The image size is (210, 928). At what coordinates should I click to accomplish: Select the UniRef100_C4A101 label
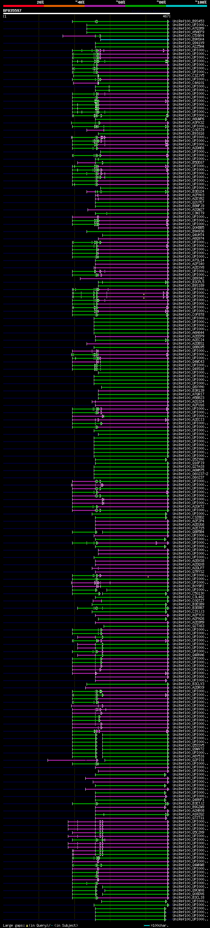[x=188, y=83]
